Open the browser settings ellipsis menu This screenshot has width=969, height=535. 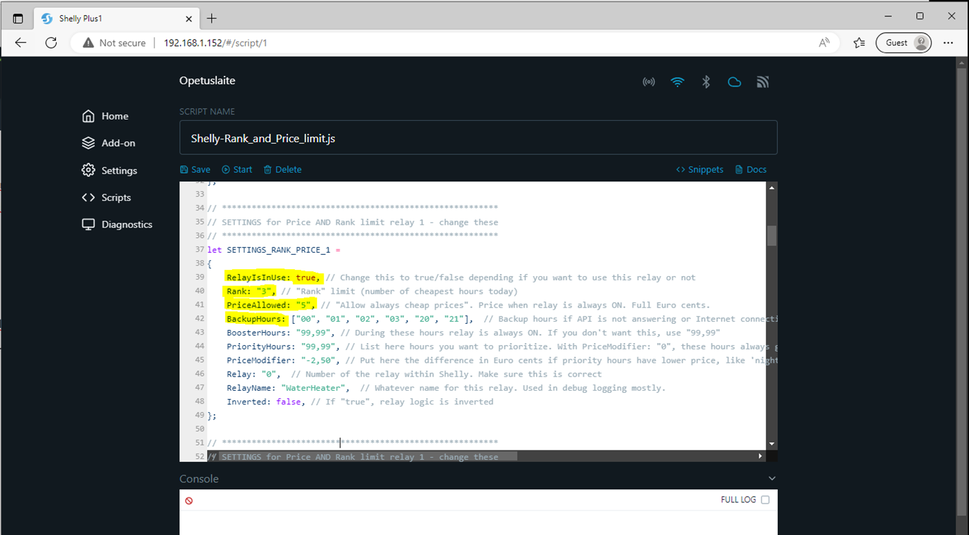click(948, 42)
